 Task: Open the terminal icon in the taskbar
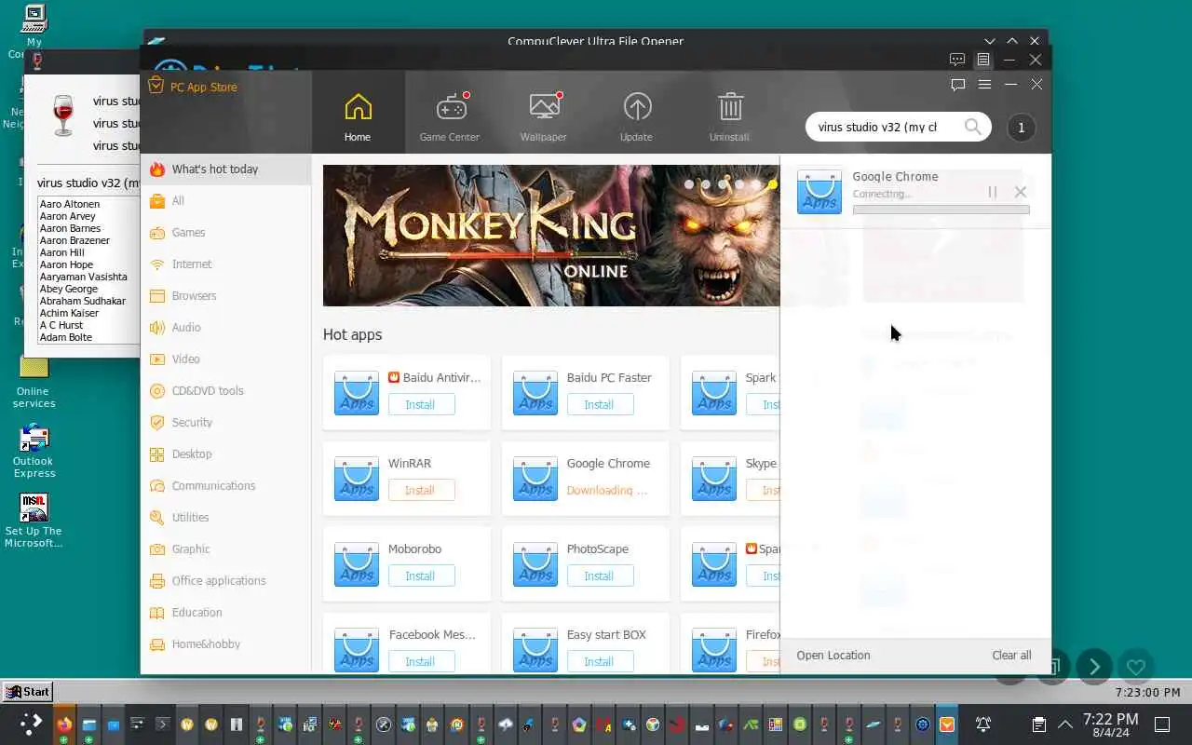coord(162,724)
